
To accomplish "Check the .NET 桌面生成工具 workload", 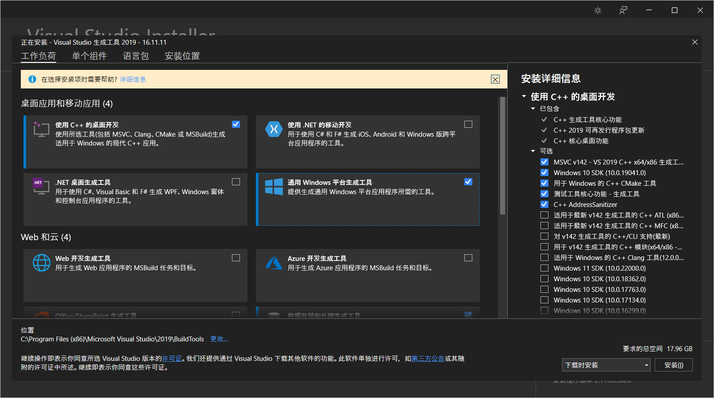I will pos(236,182).
